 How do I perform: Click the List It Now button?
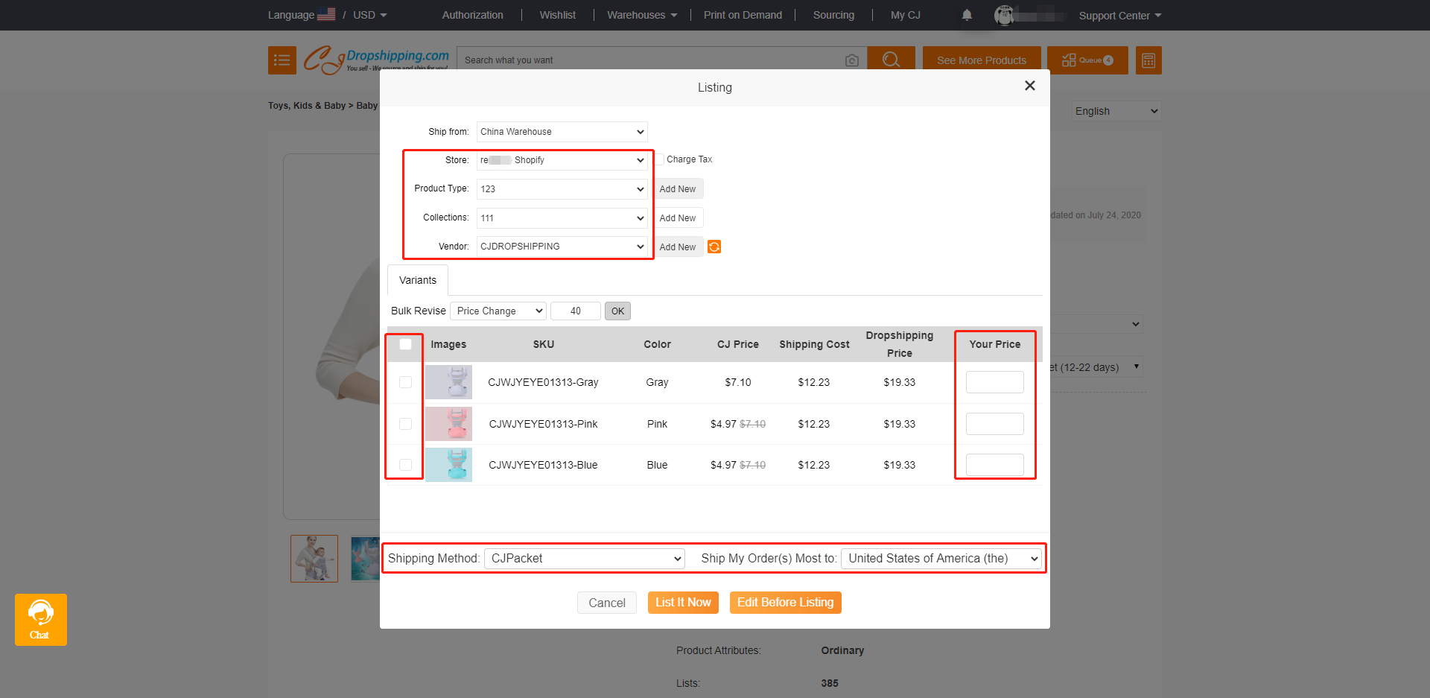click(x=683, y=602)
